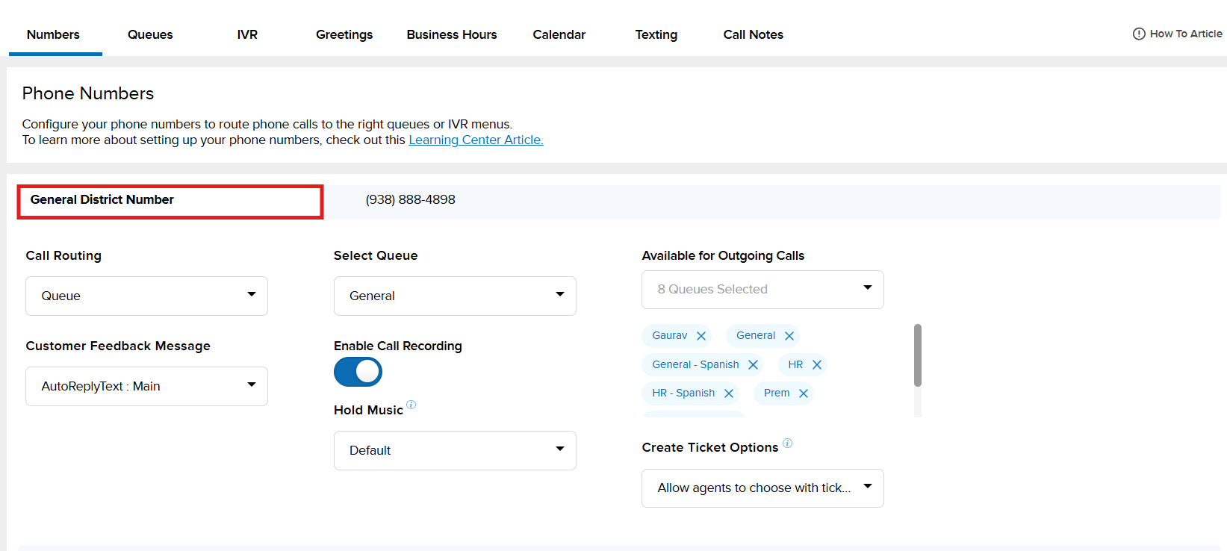
Task: Open the Call Routing dropdown
Action: [146, 296]
